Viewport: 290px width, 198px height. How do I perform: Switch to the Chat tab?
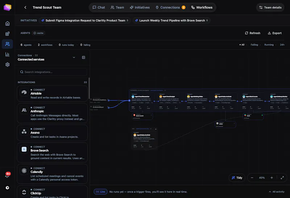[x=99, y=7]
